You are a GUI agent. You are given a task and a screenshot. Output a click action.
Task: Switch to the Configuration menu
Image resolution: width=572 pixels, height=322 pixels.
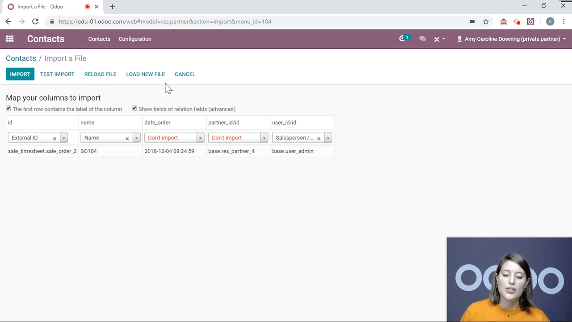[x=135, y=39]
